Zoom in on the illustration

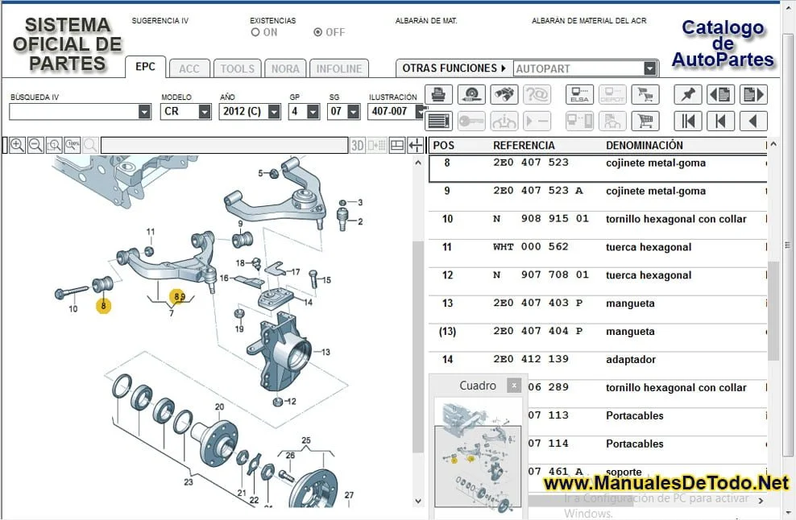pyautogui.click(x=17, y=145)
